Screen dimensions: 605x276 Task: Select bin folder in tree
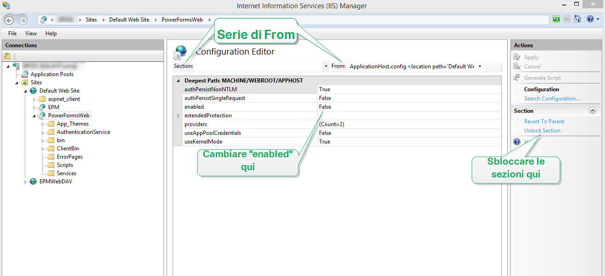pos(61,140)
